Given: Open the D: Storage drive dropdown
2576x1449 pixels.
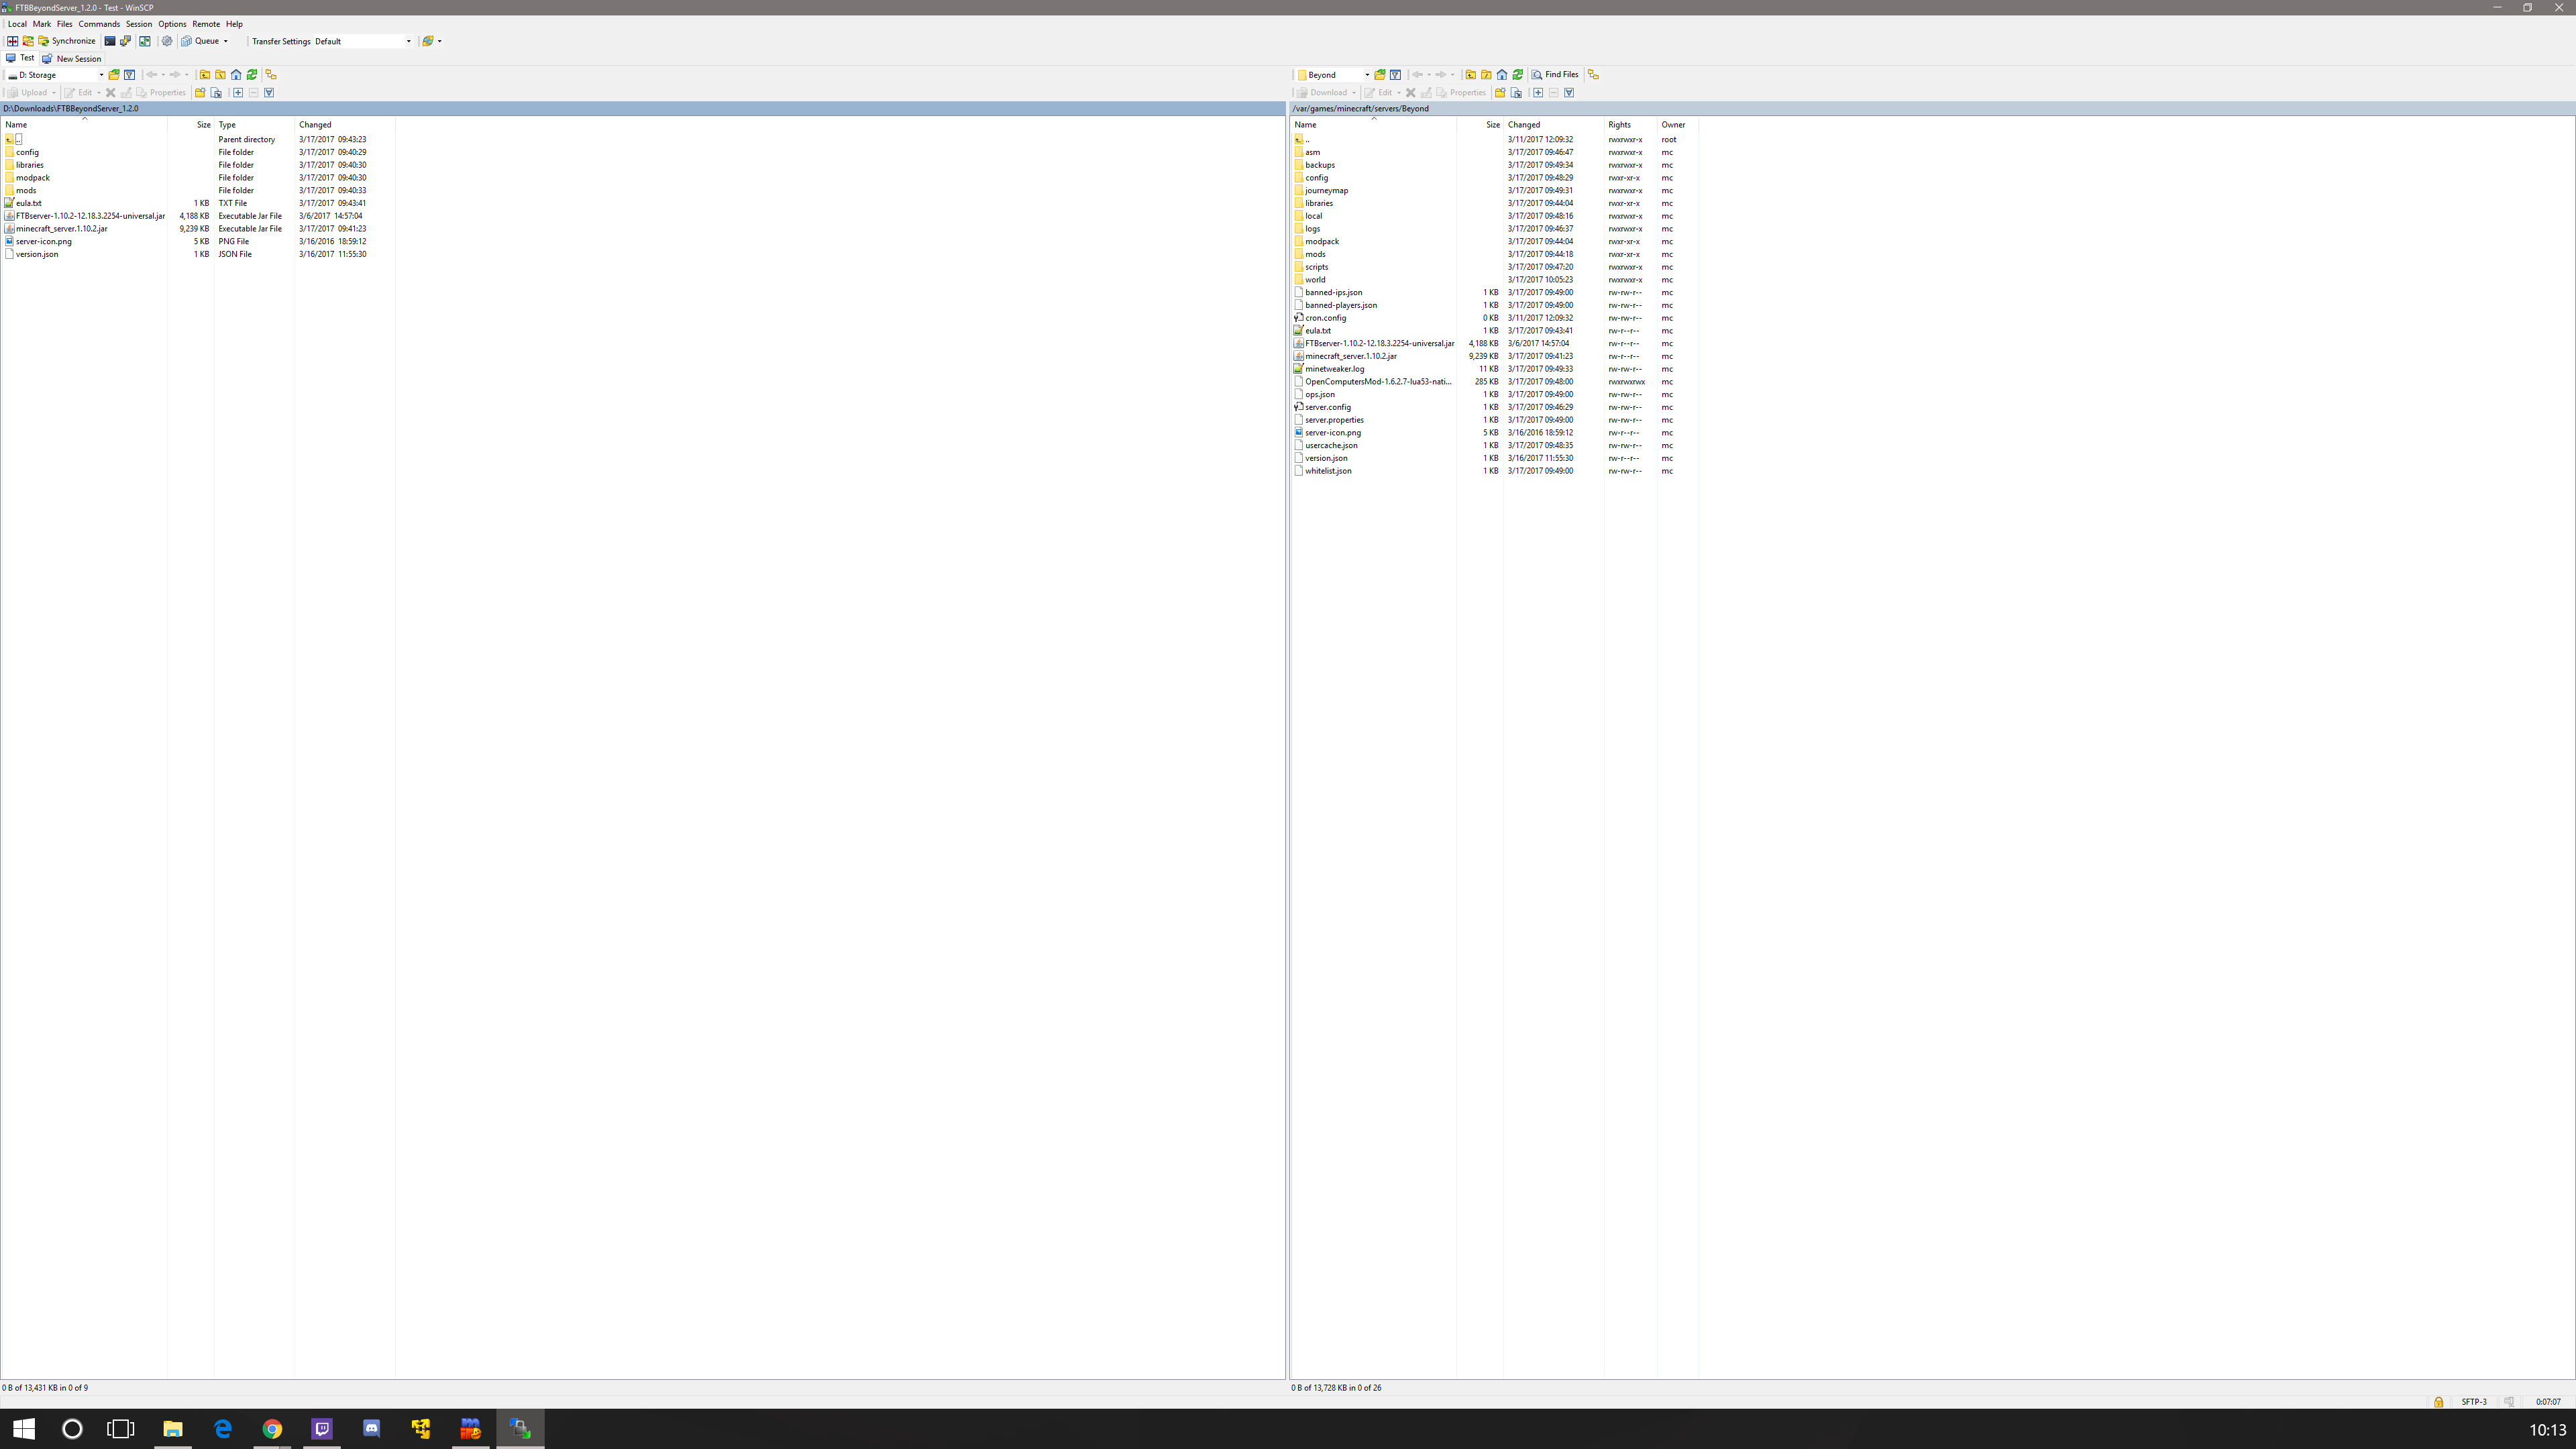Looking at the screenshot, I should click(x=101, y=75).
